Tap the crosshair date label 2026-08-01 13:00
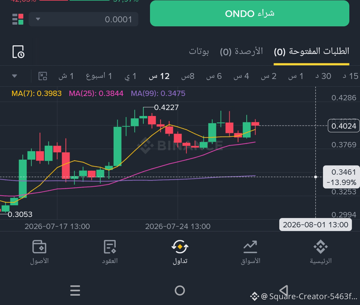Image resolution: width=360 pixels, height=305 pixels. coord(315,225)
